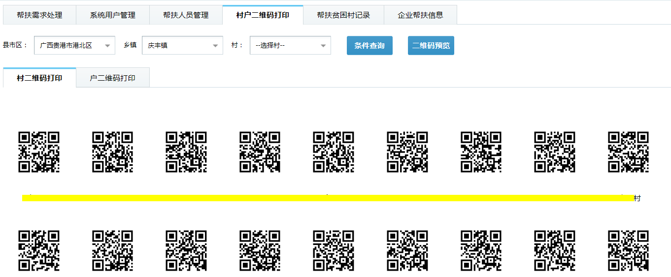The height and width of the screenshot is (277, 671).
Task: Switch to the 企业帮扶信息 tab
Action: pos(420,15)
